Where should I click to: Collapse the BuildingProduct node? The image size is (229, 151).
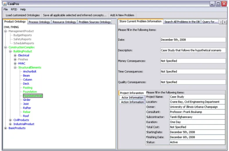coord(10,51)
